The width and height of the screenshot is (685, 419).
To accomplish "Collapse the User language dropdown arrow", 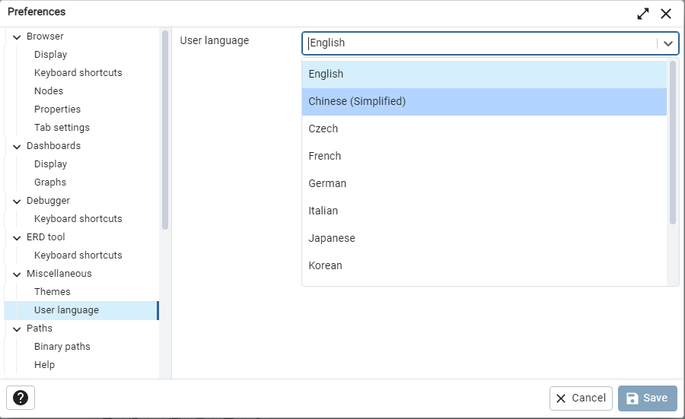I will (x=668, y=43).
